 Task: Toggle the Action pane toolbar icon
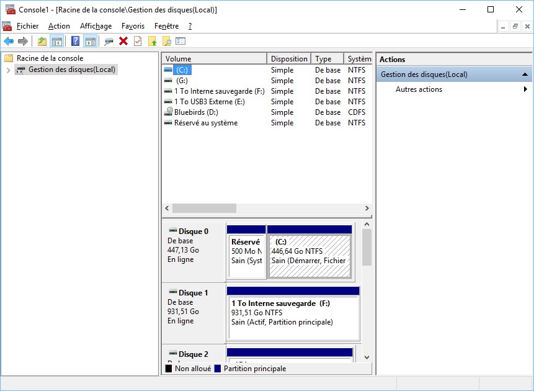click(x=90, y=42)
